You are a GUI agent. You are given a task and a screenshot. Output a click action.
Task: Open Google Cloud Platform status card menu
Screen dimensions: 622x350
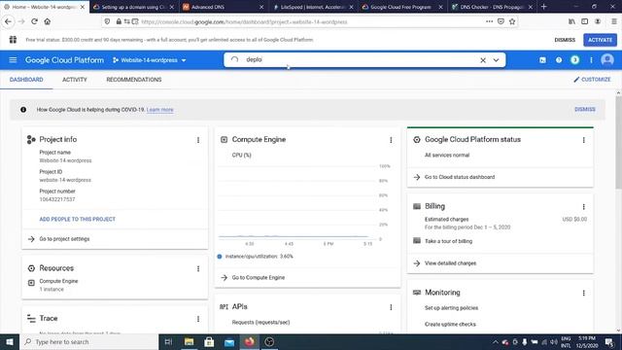[583, 140]
